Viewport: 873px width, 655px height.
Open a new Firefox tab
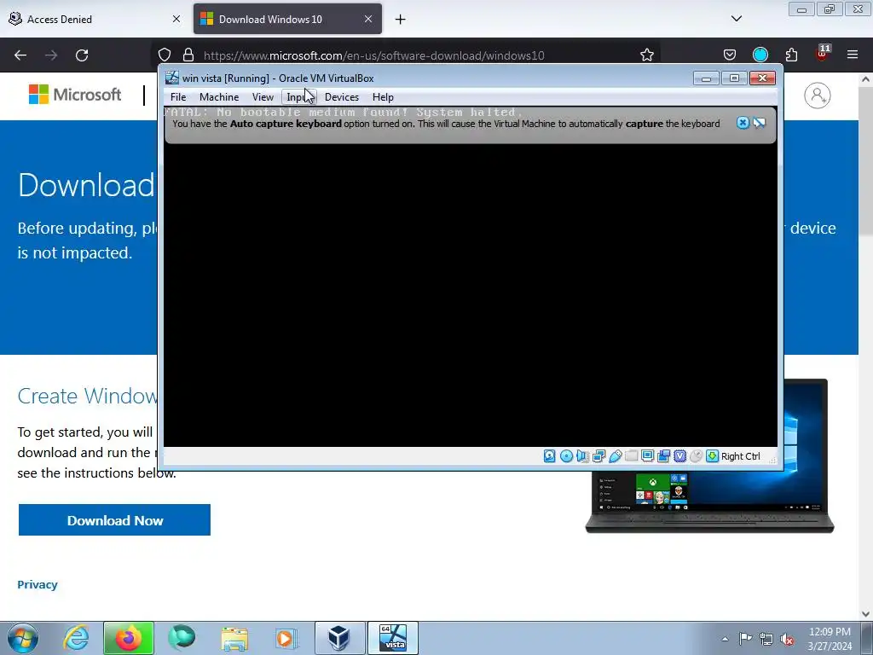click(401, 20)
